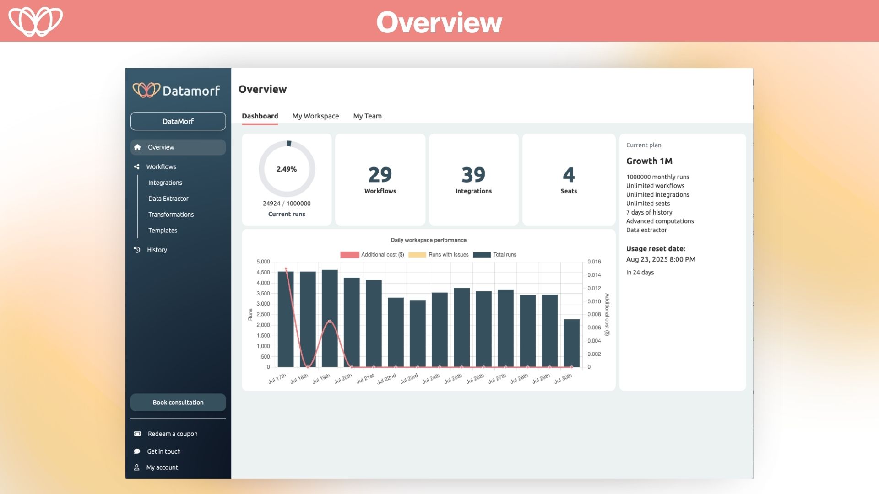This screenshot has width=879, height=494.
Task: Open Data Extractor from the sidebar
Action: pos(168,198)
